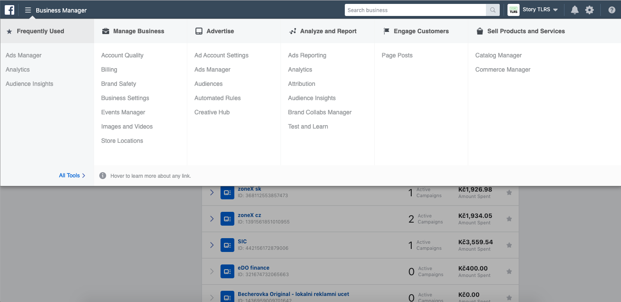Favorite the zoneX cz account star
The height and width of the screenshot is (302, 621).
coord(509,219)
